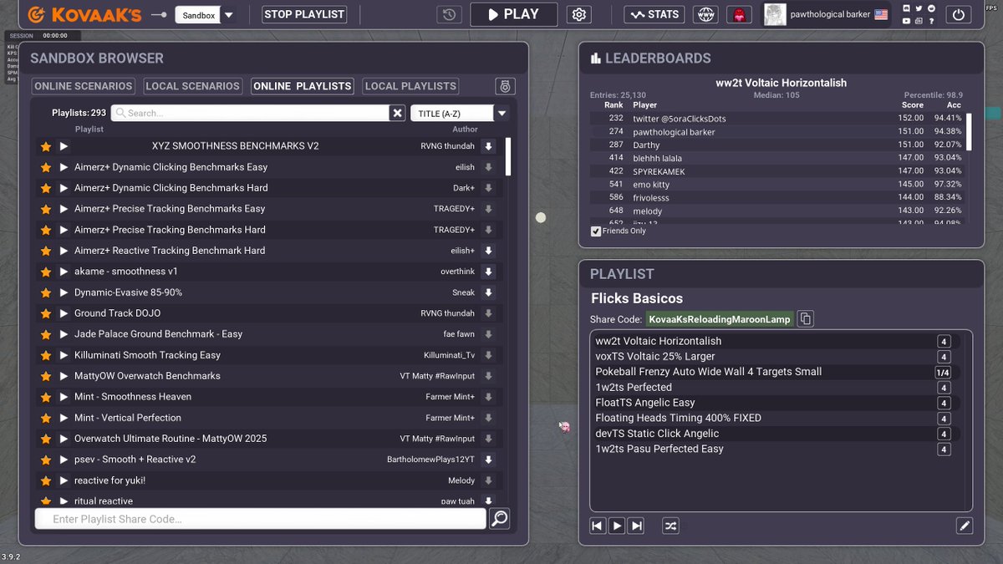Click the KovaaK's logo
This screenshot has width=1003, height=564.
[x=85, y=14]
